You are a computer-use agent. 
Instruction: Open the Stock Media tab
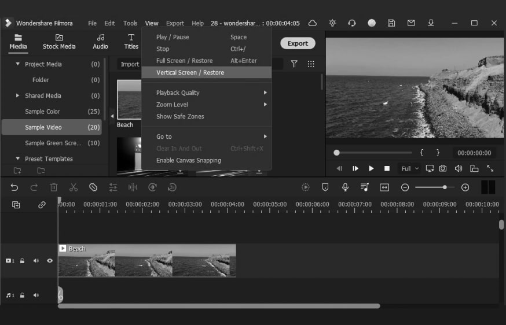click(x=59, y=42)
